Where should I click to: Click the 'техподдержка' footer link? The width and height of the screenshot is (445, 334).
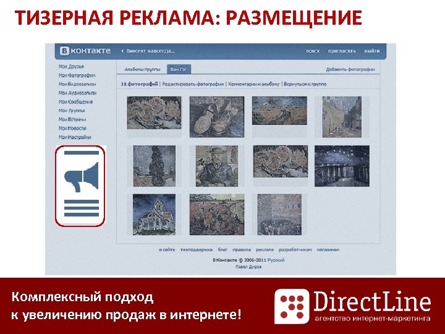tap(197, 250)
